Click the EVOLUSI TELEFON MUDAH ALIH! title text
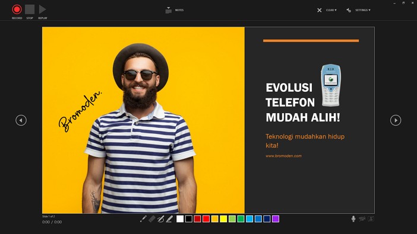The width and height of the screenshot is (417, 234). coord(303,102)
